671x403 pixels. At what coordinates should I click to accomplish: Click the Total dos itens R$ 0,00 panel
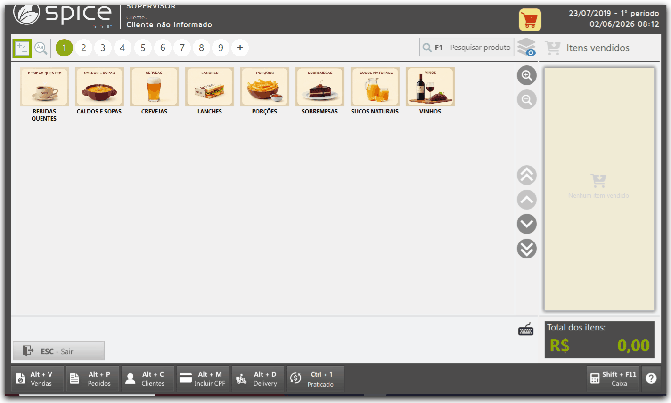tap(599, 339)
